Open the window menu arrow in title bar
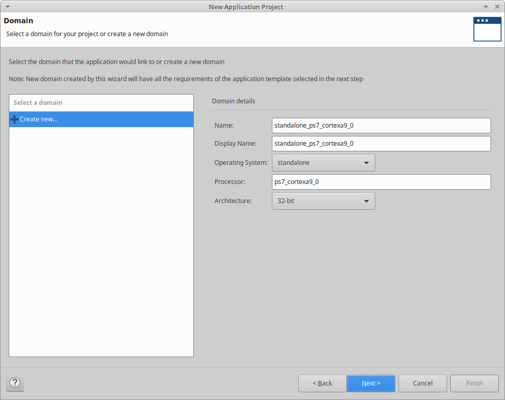The width and height of the screenshot is (505, 400). point(7,7)
